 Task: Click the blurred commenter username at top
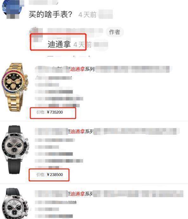43,2
